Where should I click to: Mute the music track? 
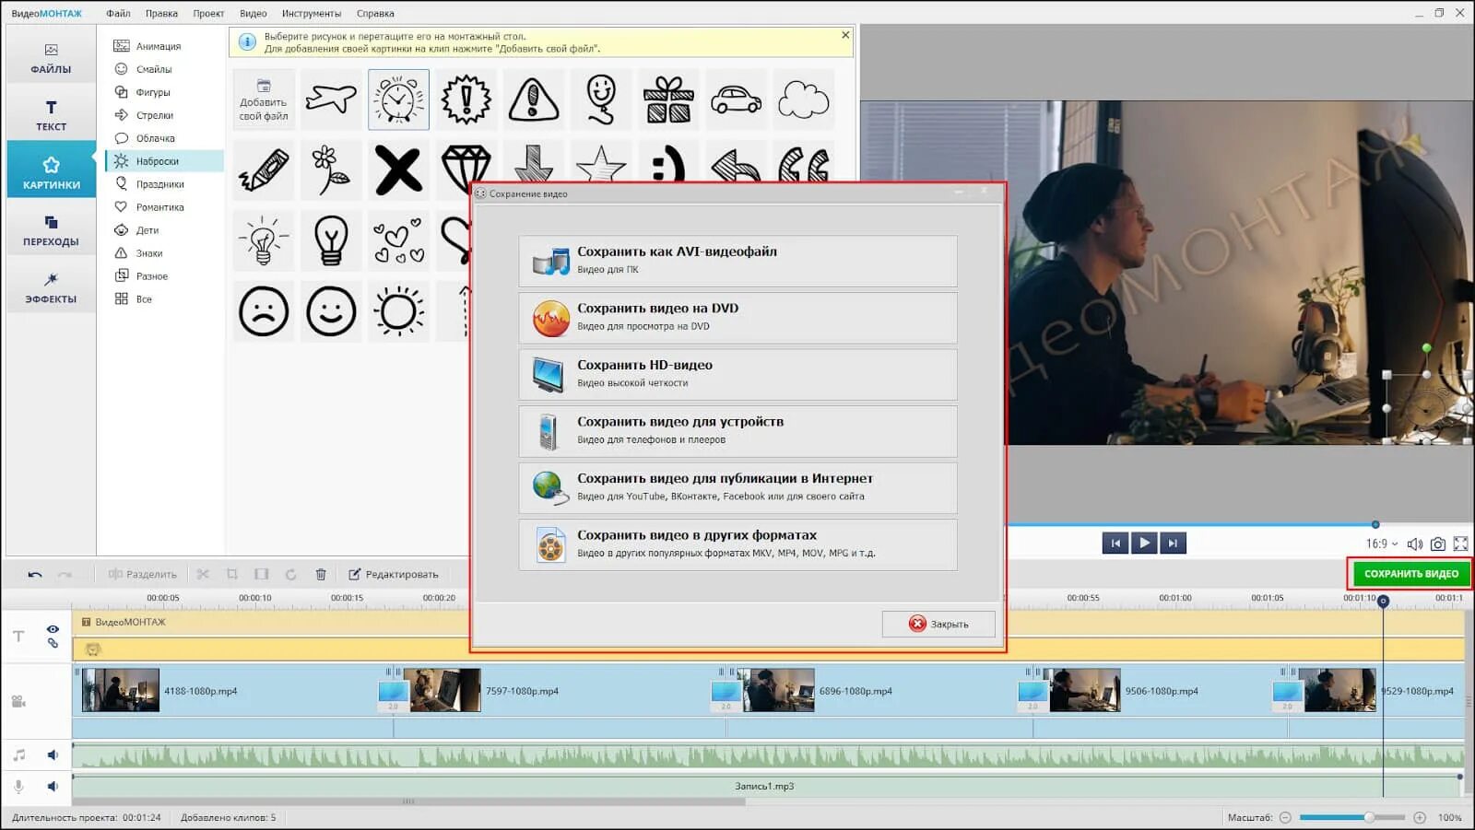click(53, 755)
